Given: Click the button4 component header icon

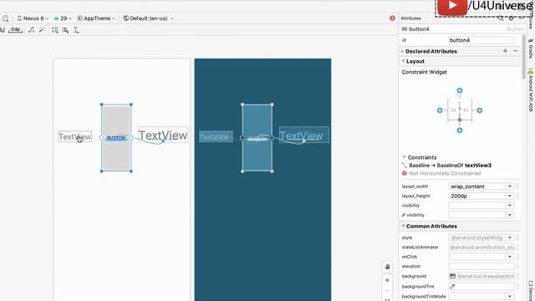Looking at the screenshot, I should coord(405,29).
